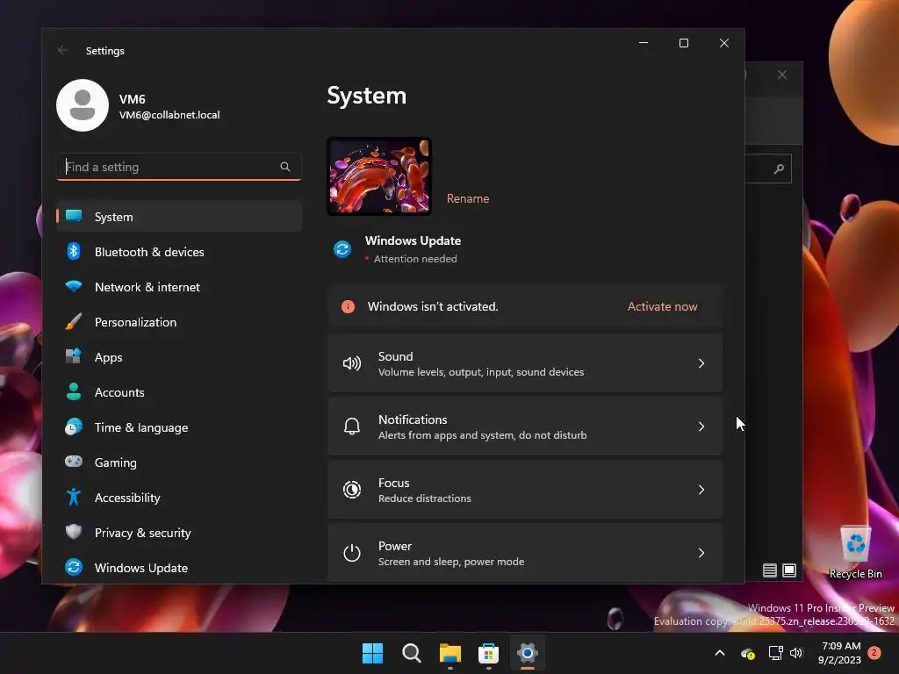Screen dimensions: 899x674
Task: Click the Settings gear on taskbar
Action: pos(528,653)
